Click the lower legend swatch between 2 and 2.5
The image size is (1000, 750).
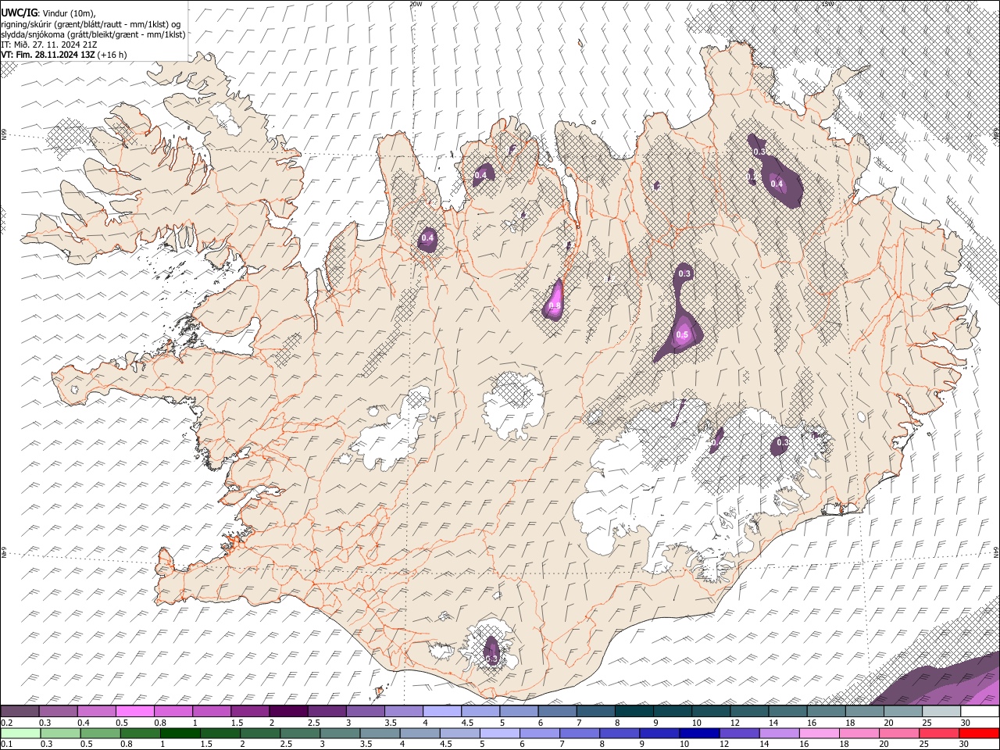(x=262, y=733)
